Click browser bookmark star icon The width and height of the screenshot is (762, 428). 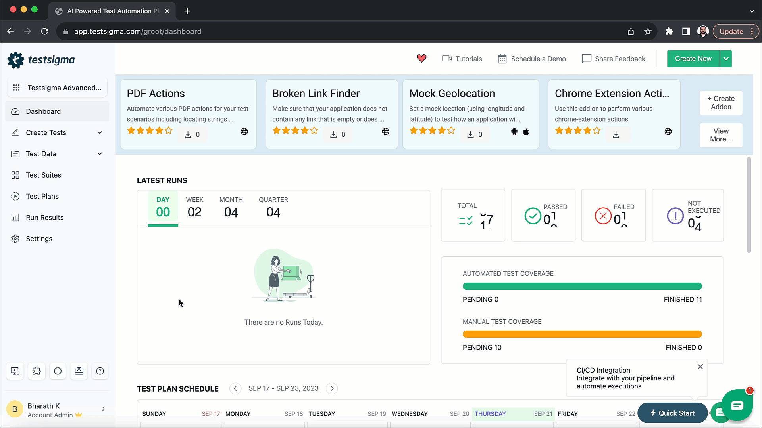pos(648,32)
